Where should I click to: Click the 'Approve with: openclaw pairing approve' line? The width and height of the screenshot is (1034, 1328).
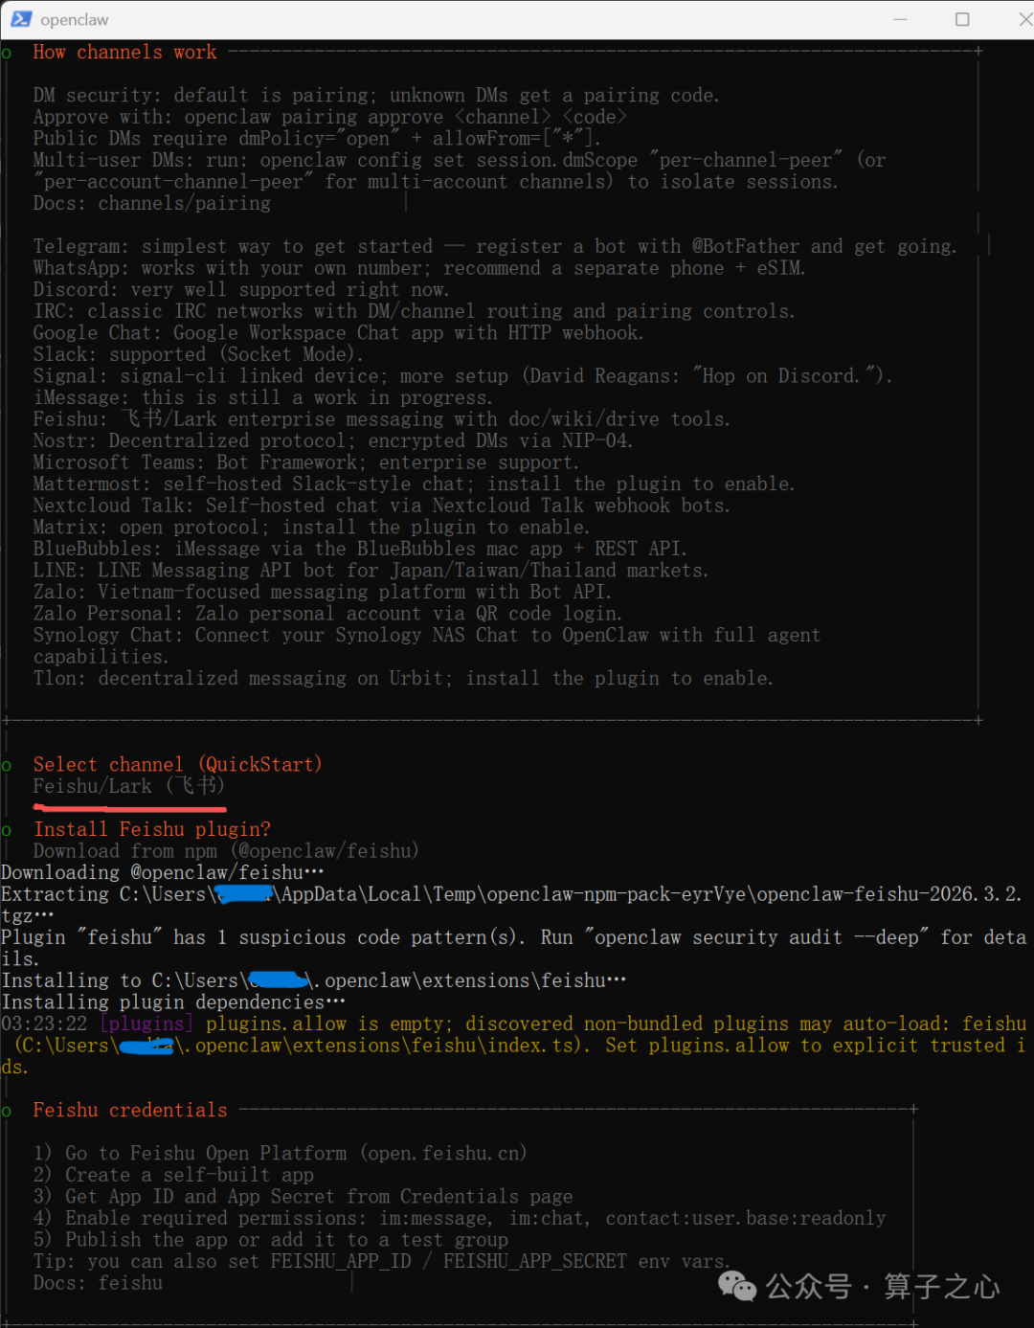329,118
